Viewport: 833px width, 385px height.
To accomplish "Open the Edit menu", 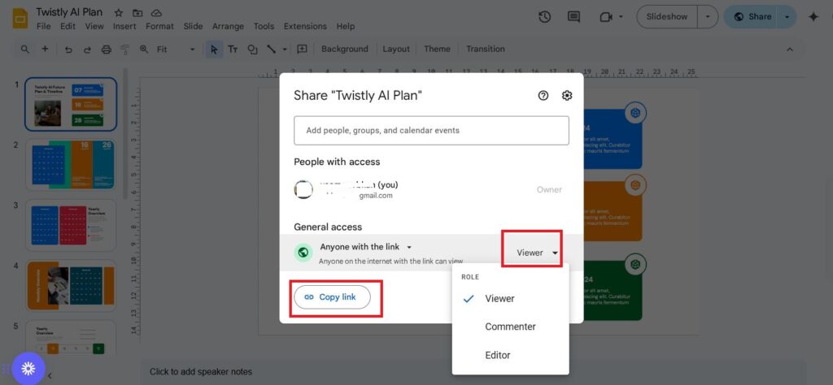I will (x=68, y=26).
